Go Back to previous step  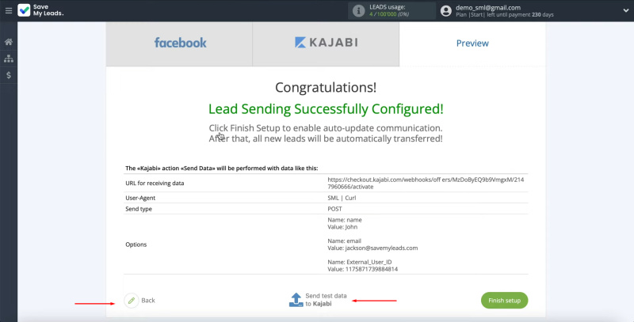pos(148,301)
